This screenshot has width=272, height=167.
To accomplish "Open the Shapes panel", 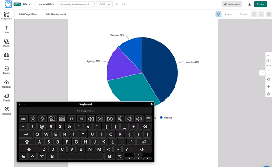I will click(6, 43).
